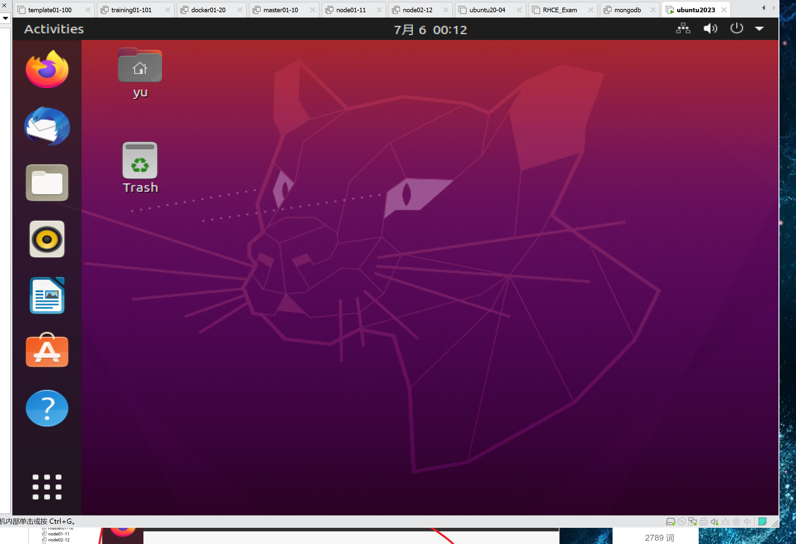The width and height of the screenshot is (796, 544).
Task: Launch Firefox from the Ubuntu dock
Action: pos(47,69)
